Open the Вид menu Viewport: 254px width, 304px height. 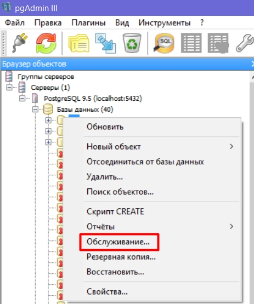122,22
